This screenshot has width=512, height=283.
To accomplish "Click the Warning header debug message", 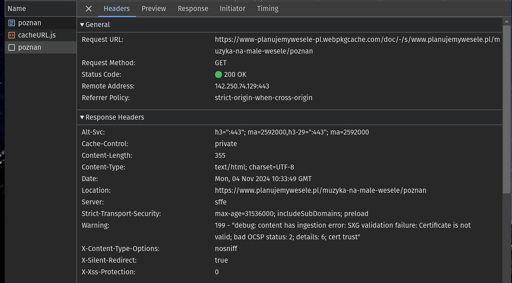I will [x=343, y=225].
